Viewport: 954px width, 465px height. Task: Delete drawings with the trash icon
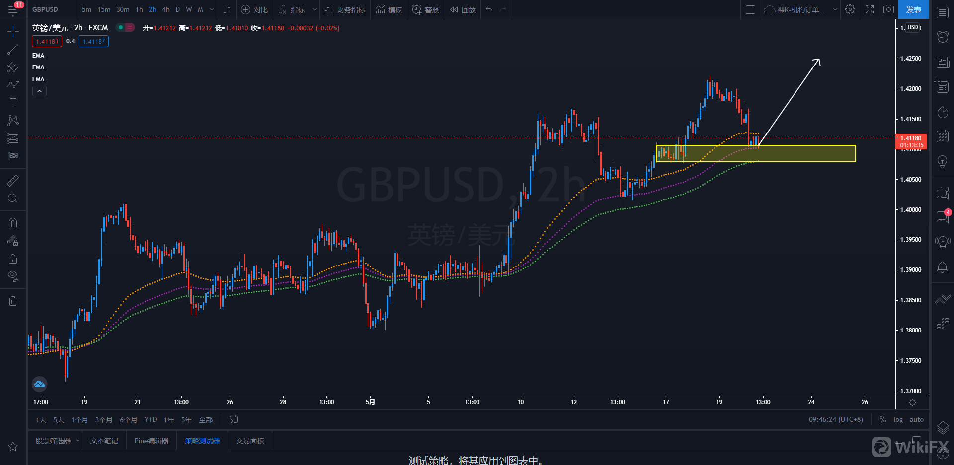coord(13,301)
